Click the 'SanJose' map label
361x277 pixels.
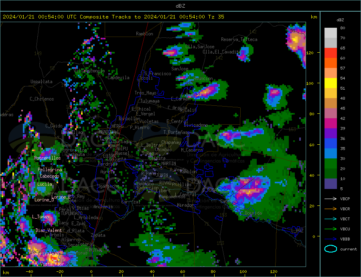180,69
